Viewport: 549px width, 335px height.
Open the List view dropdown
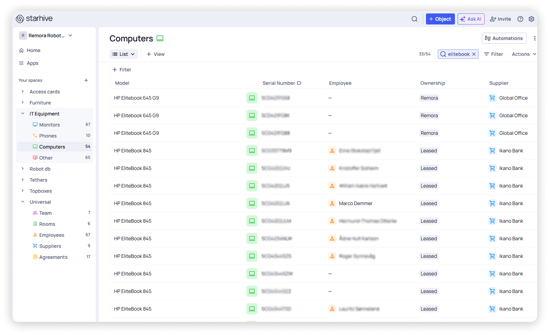pyautogui.click(x=123, y=54)
